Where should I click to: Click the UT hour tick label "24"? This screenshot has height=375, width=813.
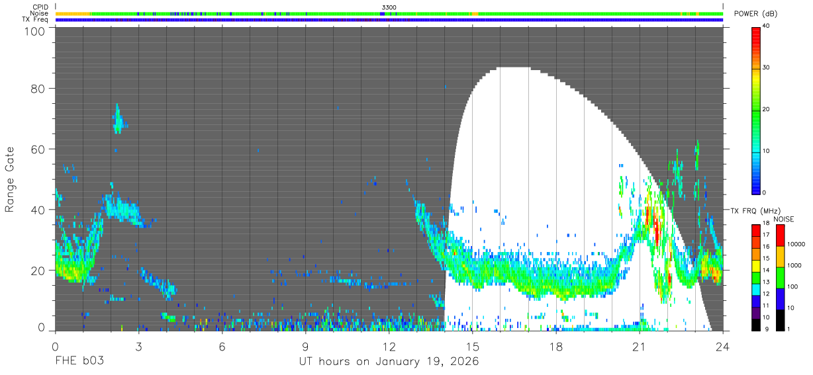[723, 346]
